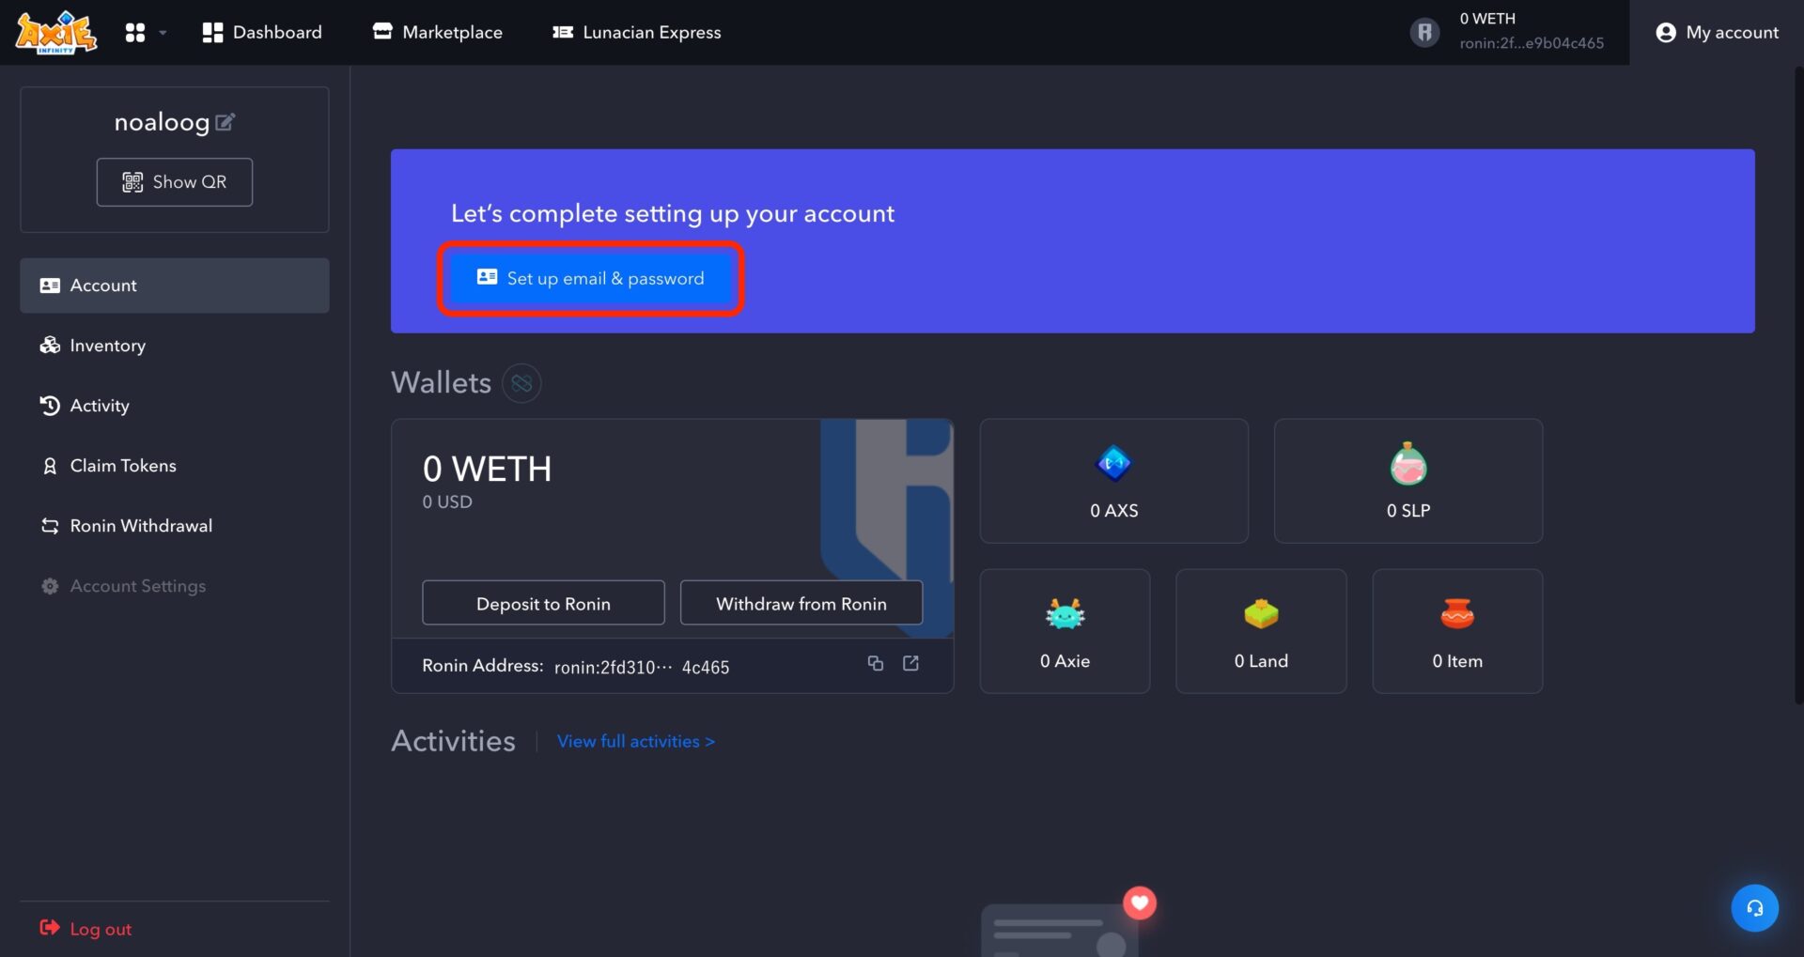Open the My account menu

pos(1717,33)
